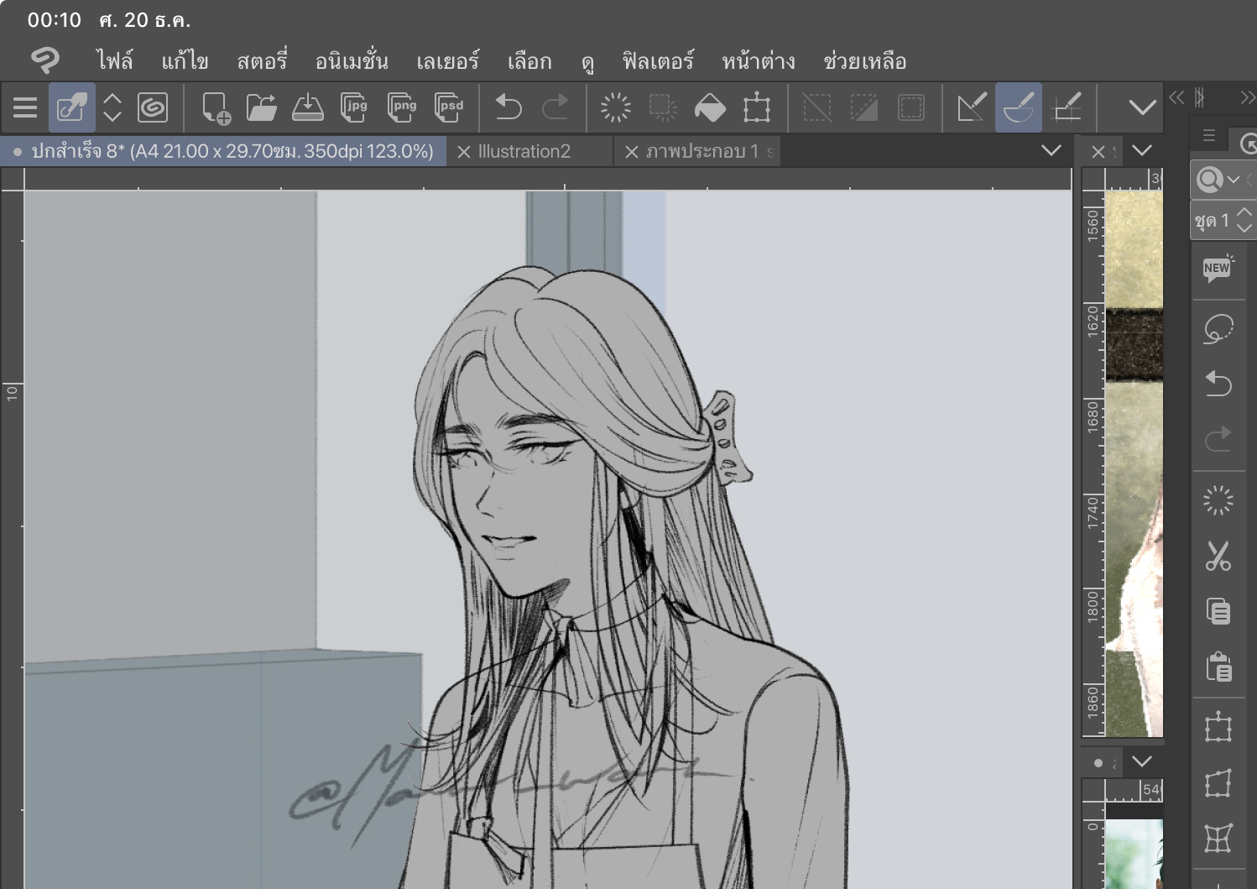
Task: Toggle Snap to Grid in command bar
Action: tap(1067, 107)
